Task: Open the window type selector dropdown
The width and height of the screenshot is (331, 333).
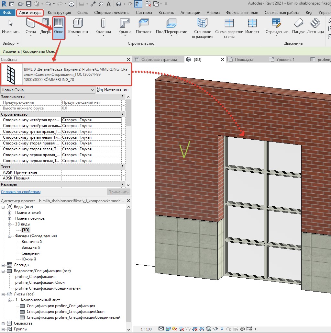Action: [x=129, y=75]
